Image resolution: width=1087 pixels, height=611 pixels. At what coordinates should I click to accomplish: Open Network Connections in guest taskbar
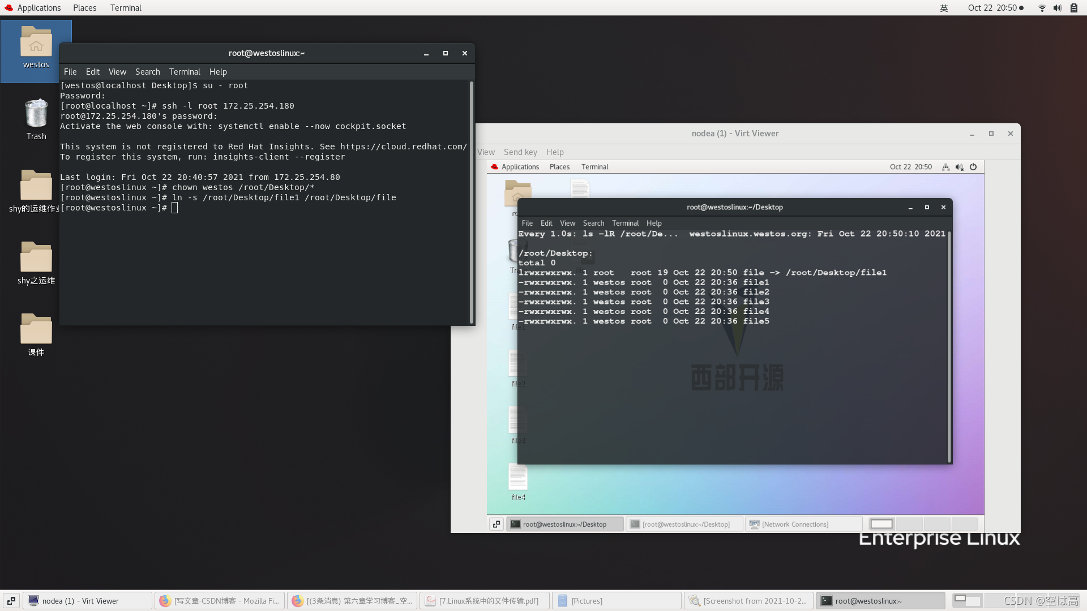point(795,524)
